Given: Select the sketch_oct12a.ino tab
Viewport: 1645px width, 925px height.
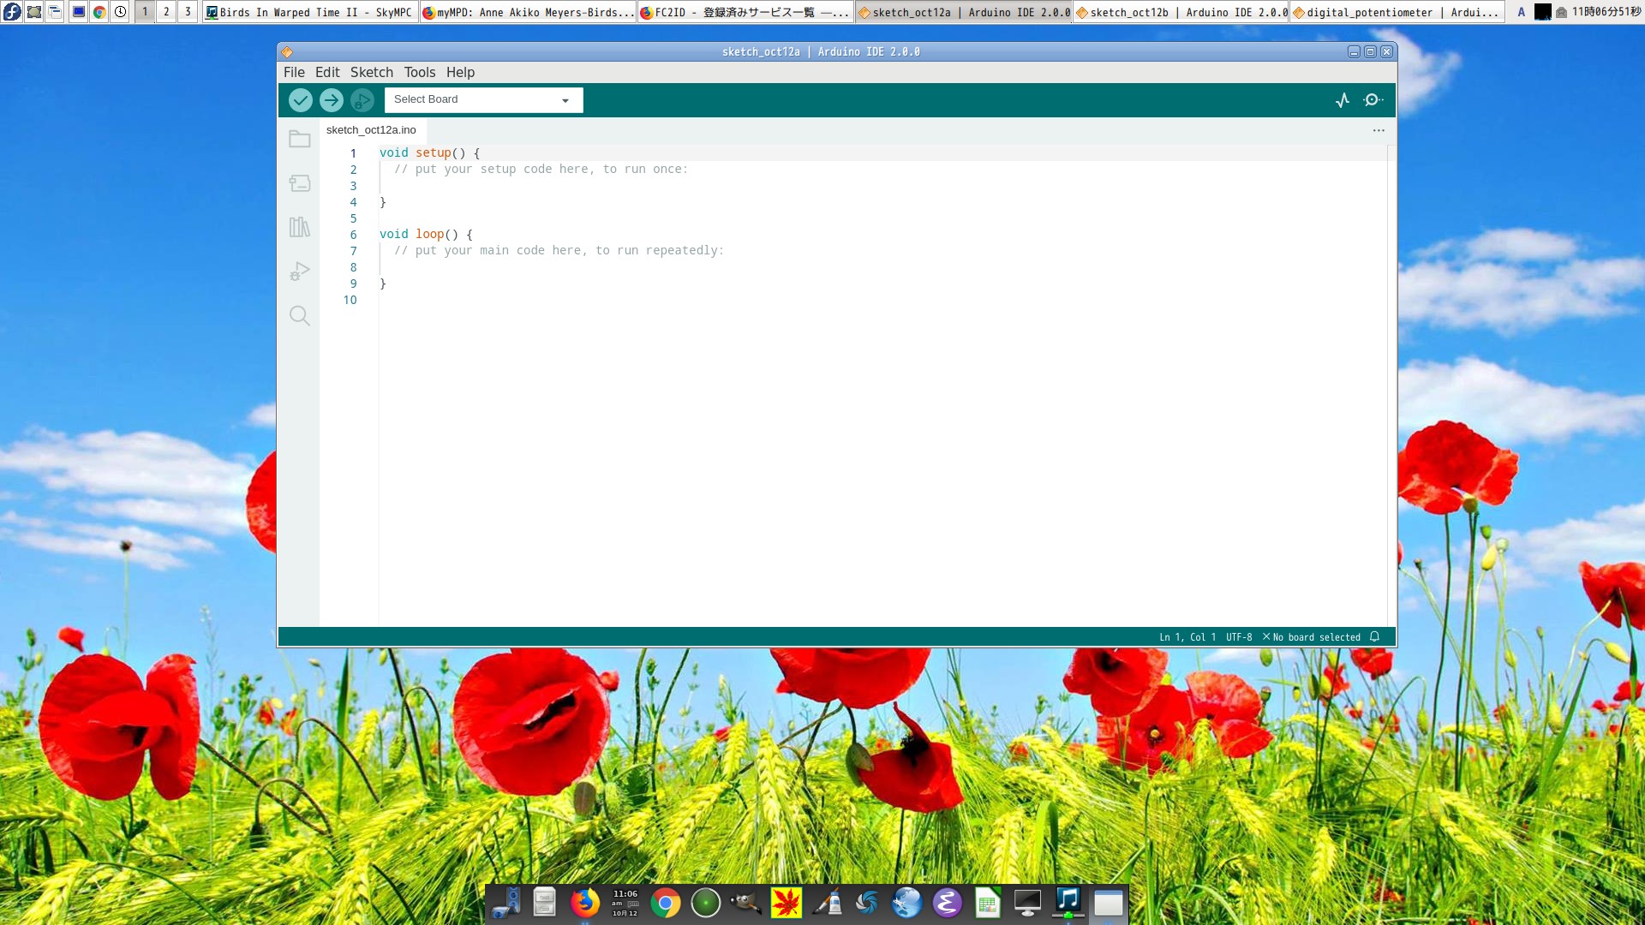Looking at the screenshot, I should [x=370, y=130].
